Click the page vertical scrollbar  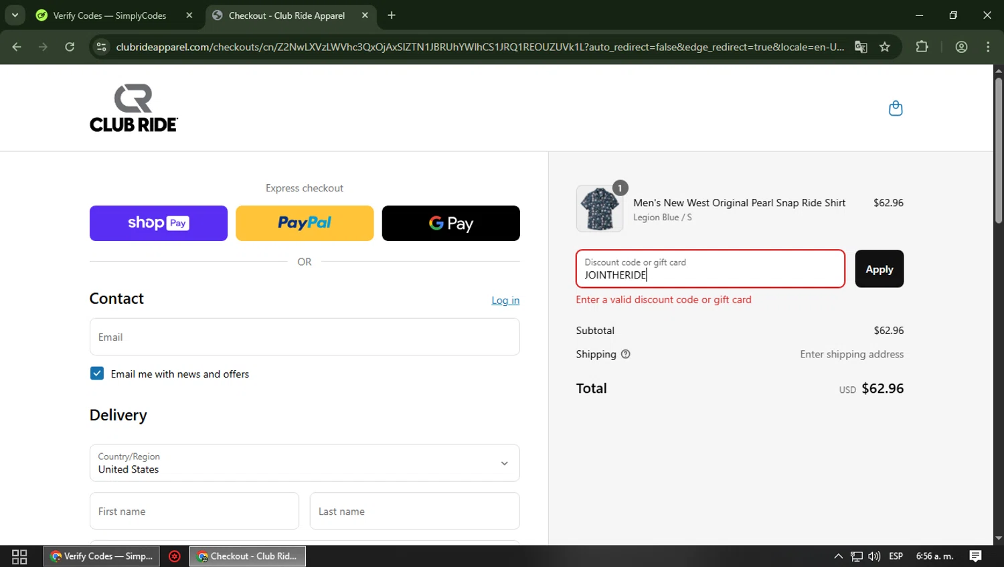tap(999, 151)
